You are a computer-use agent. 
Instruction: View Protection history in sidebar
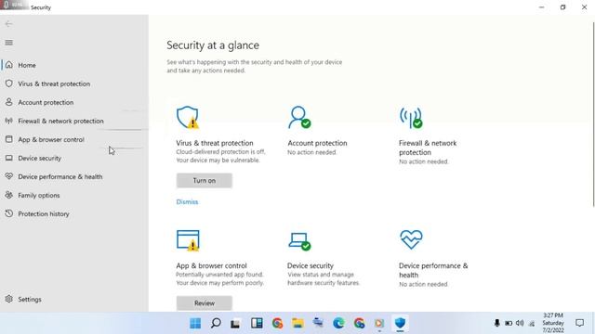(x=44, y=213)
